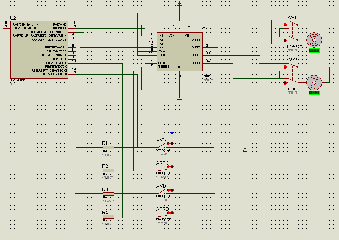Select resistor R1 symbol
The image size is (339, 240).
pyautogui.click(x=109, y=147)
